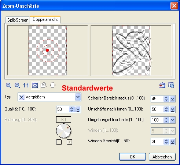Viewport: 180px width, 165px height.
Task: Close the Zoom-Unschärfe dialog
Action: [x=174, y=6]
